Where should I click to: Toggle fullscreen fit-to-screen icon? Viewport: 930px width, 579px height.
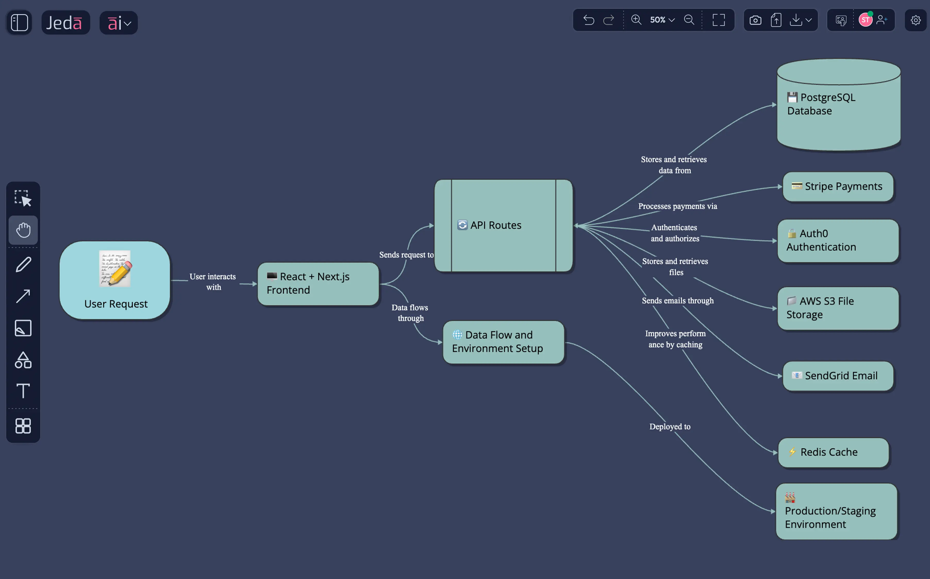point(719,20)
